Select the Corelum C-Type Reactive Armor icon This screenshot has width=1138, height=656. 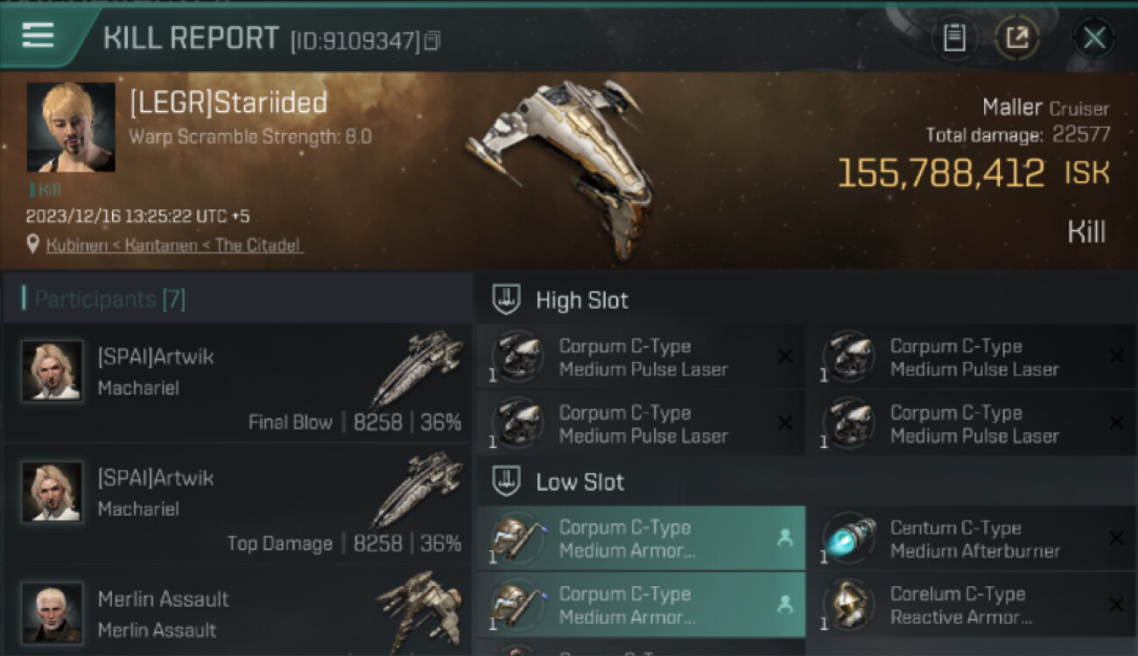[x=849, y=604]
